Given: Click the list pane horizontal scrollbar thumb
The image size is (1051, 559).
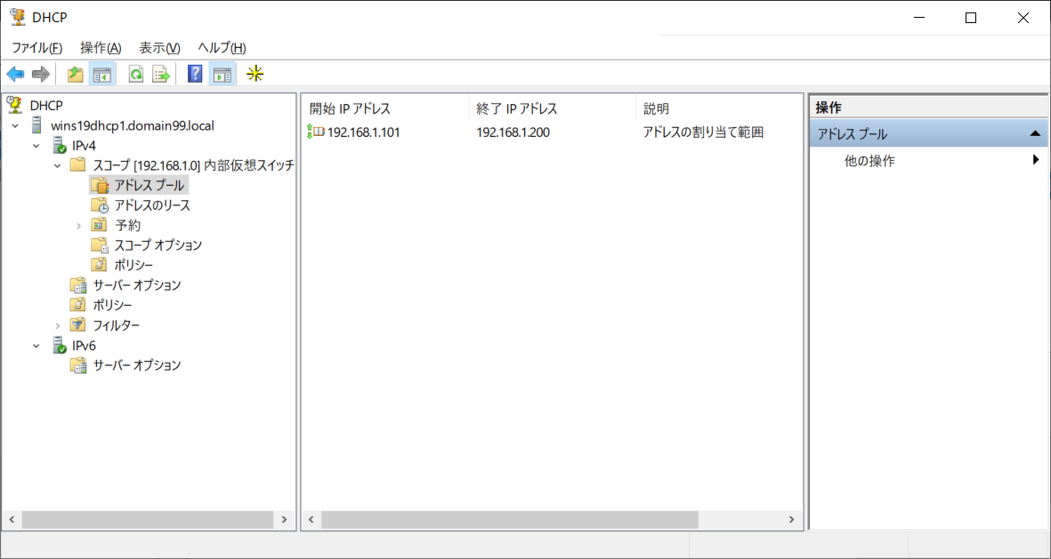Looking at the screenshot, I should pos(509,520).
